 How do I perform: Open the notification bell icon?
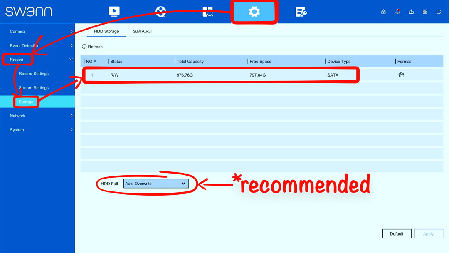pos(397,12)
